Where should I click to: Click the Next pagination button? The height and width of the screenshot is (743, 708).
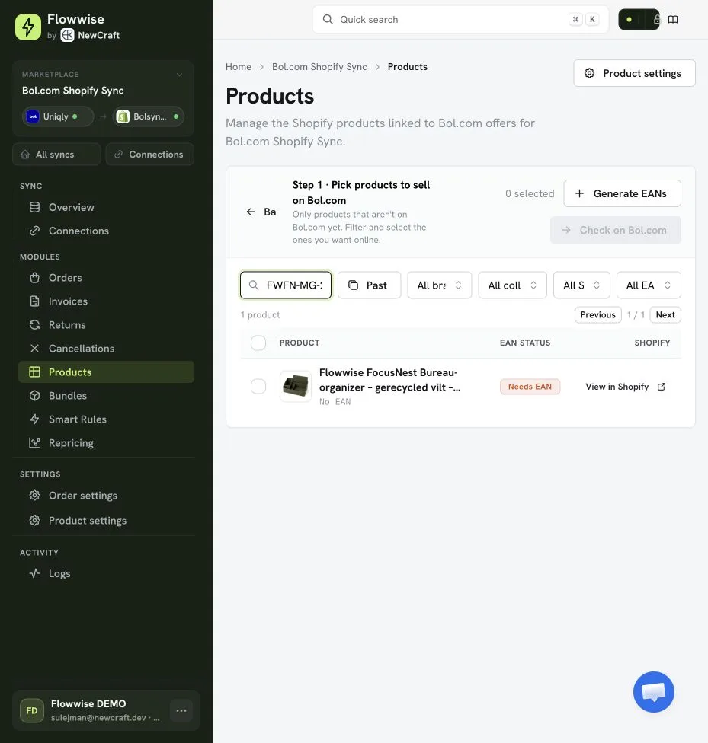pos(665,314)
